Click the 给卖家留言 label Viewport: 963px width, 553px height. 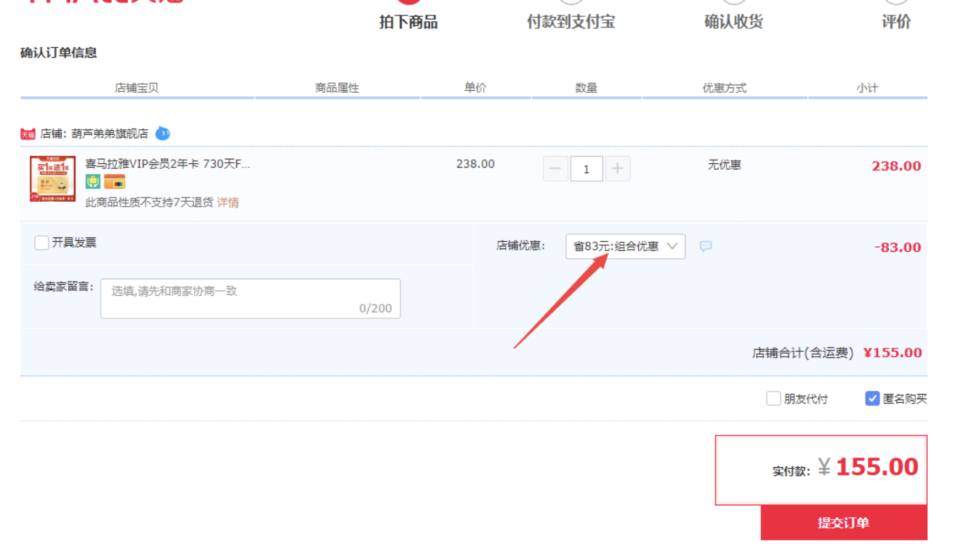click(x=64, y=286)
